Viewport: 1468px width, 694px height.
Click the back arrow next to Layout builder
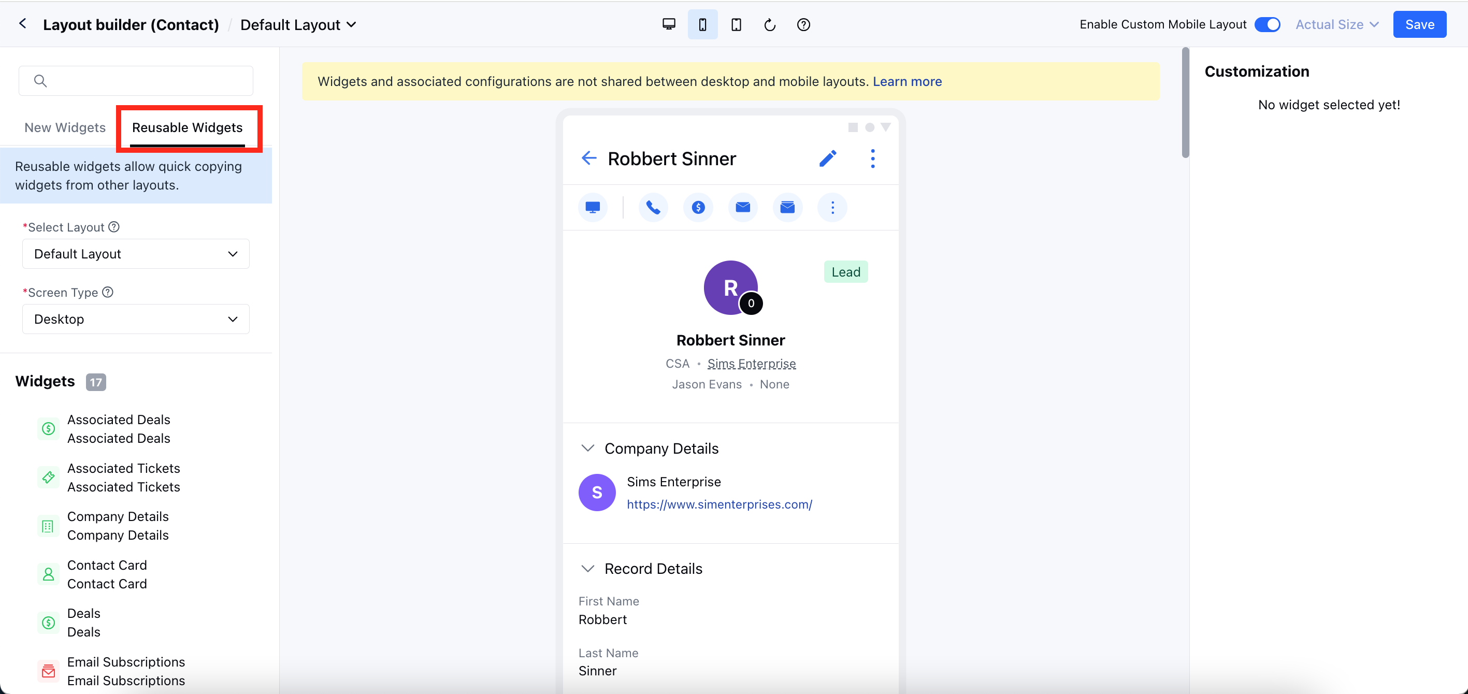coord(23,24)
